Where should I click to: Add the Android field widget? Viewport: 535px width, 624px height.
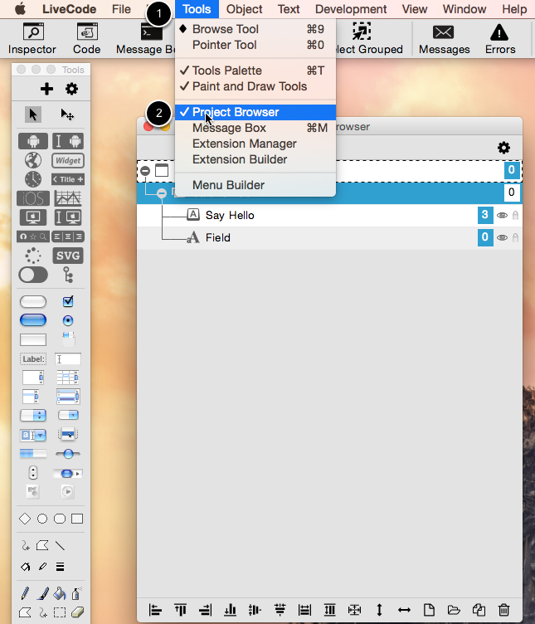[x=68, y=141]
